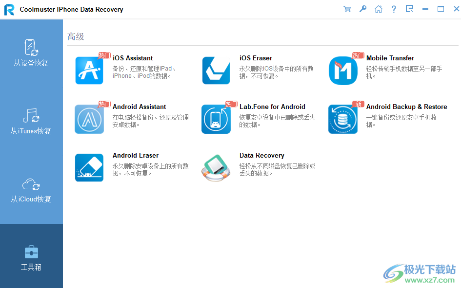461x288 pixels.
Task: Click the Android Backup description 一键备份
Action: [401, 121]
